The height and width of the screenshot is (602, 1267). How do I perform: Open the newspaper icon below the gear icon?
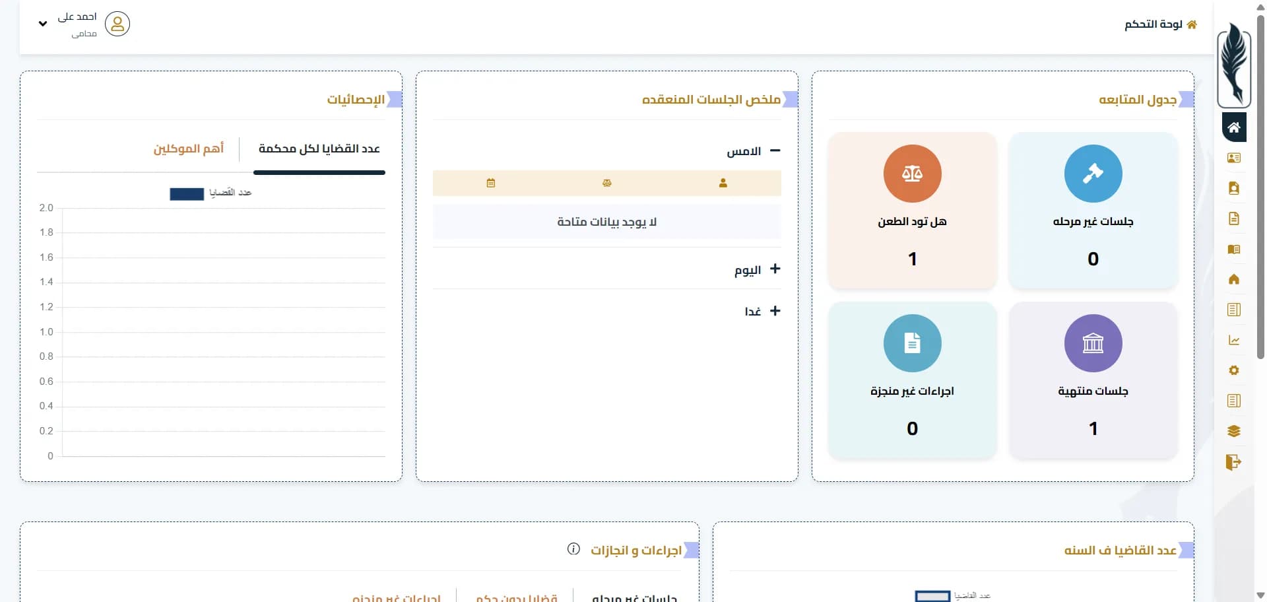1233,401
